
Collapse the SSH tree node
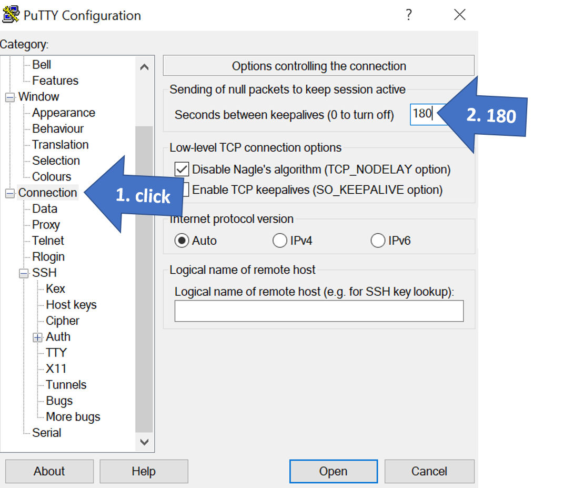pos(24,273)
